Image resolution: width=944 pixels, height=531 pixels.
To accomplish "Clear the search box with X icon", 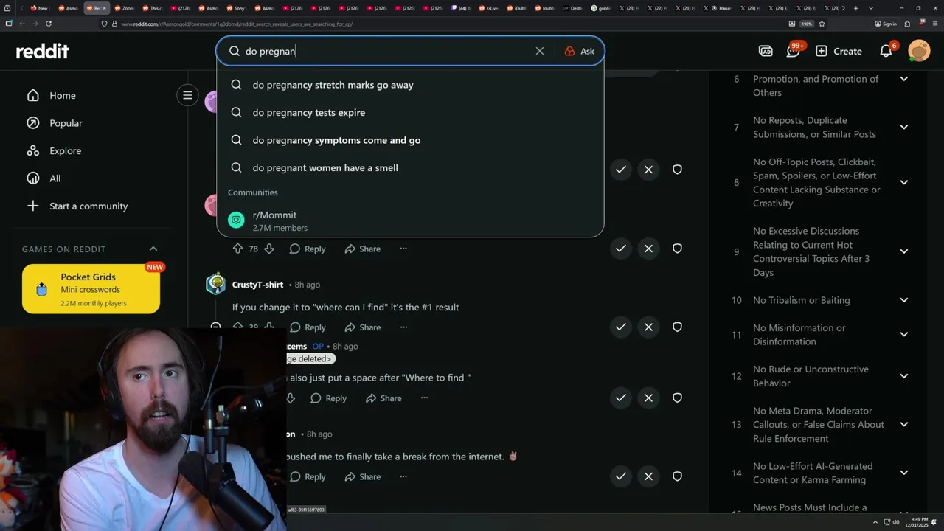I will point(540,51).
